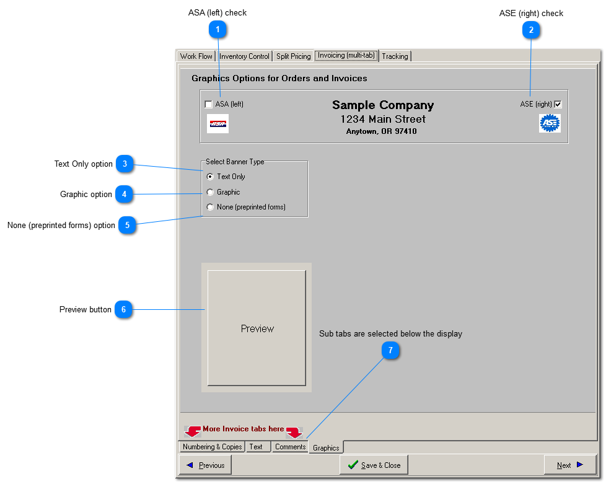Enable the ASA (left) checkbox
The height and width of the screenshot is (484, 606).
209,104
